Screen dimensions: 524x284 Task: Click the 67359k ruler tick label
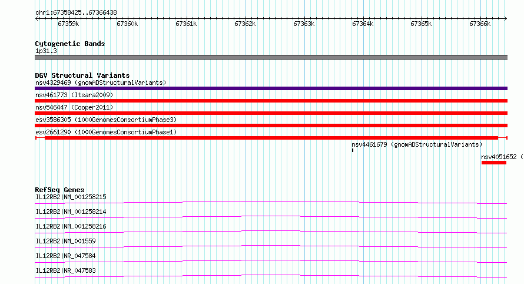pyautogui.click(x=68, y=24)
